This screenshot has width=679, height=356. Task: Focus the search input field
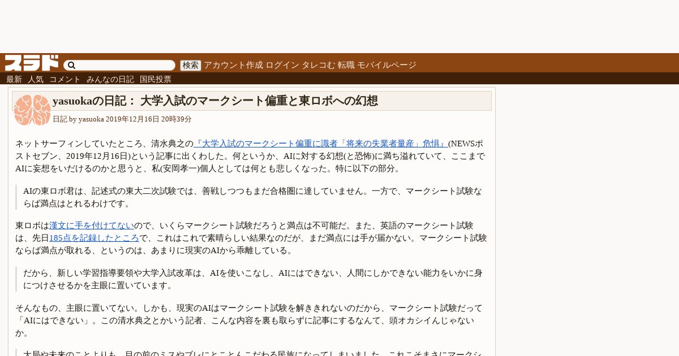(119, 66)
